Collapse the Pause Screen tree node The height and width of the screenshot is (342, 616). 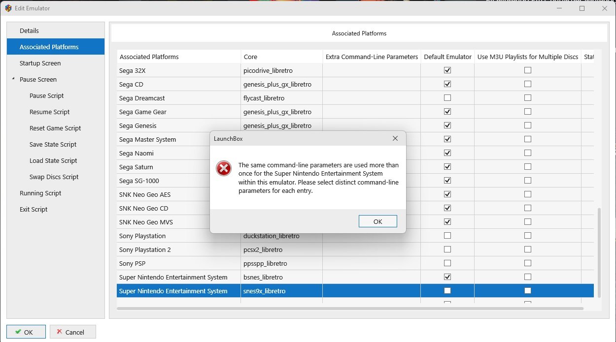[x=13, y=79]
